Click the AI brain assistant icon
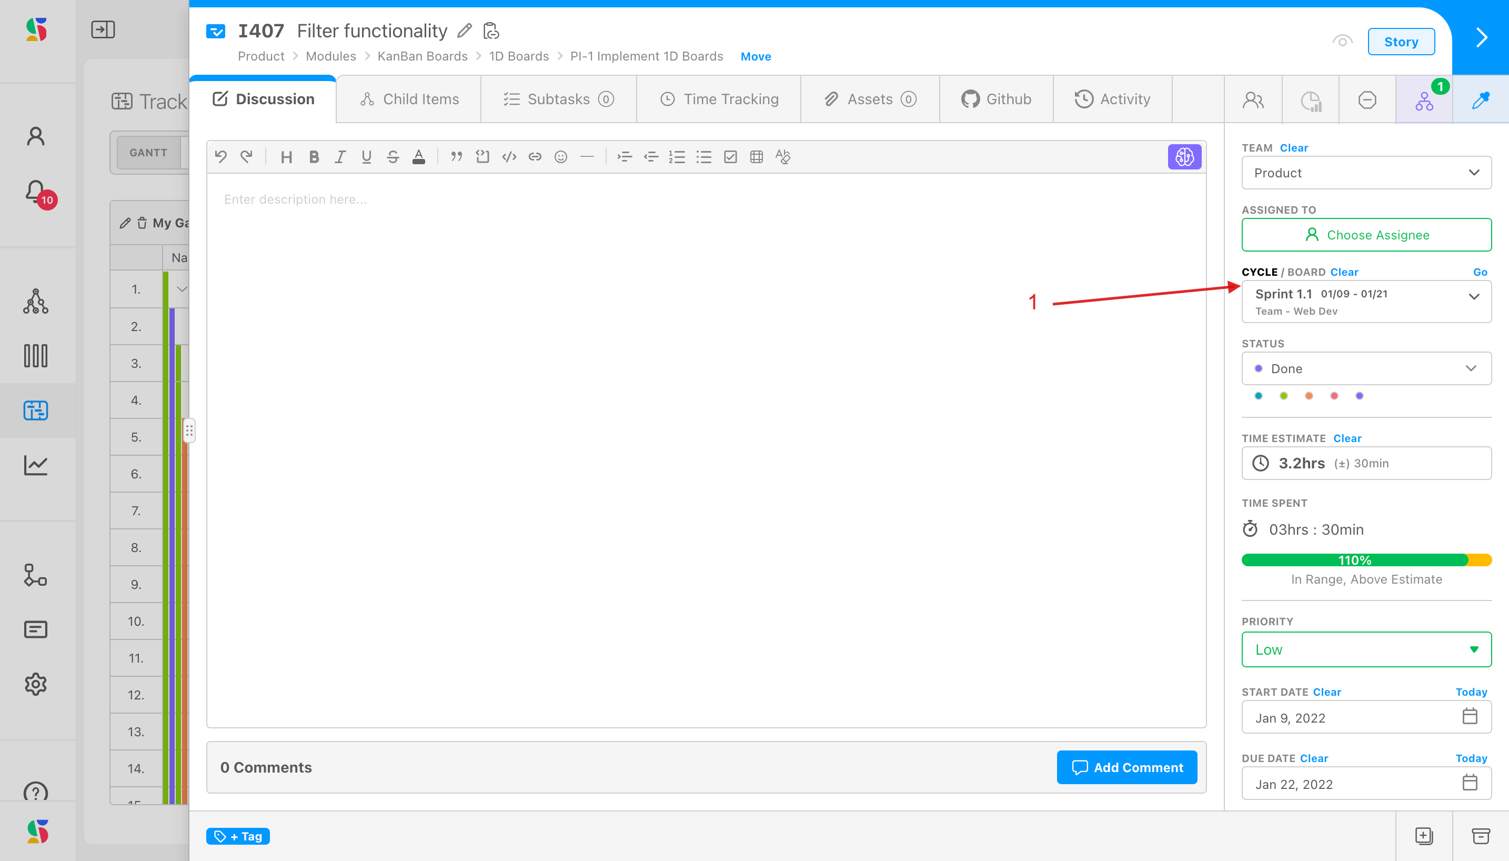Screen dimensions: 1509x861 click(1184, 157)
